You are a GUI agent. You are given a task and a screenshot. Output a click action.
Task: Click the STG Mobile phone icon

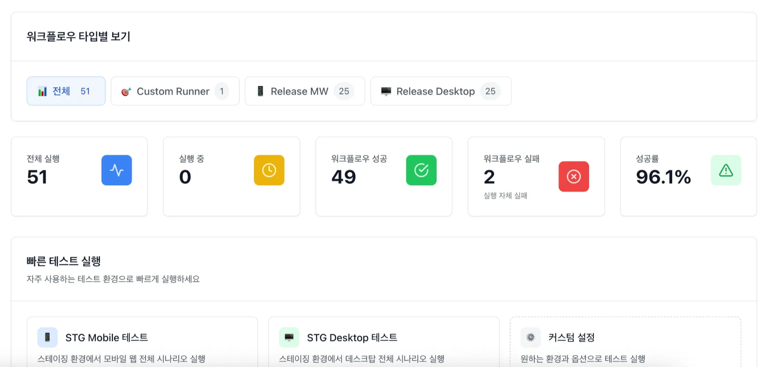(x=47, y=338)
